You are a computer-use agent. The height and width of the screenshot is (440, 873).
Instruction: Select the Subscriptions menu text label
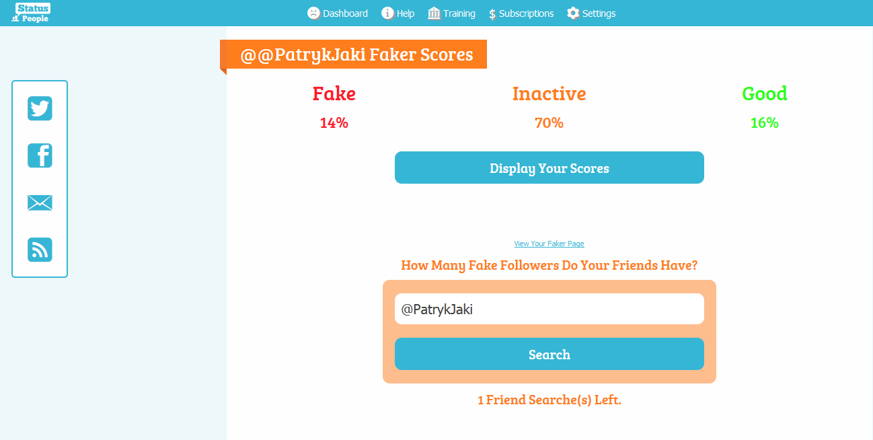pyautogui.click(x=526, y=13)
